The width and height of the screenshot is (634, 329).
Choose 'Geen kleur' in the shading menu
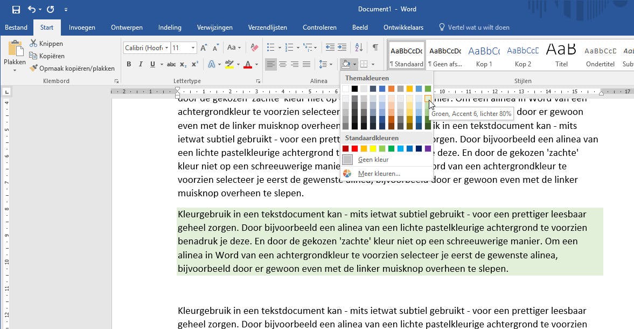(x=373, y=160)
